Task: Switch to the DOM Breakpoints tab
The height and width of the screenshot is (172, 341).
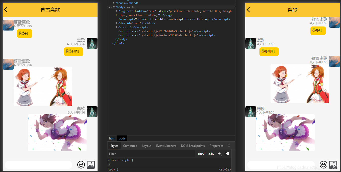Action: (193, 146)
